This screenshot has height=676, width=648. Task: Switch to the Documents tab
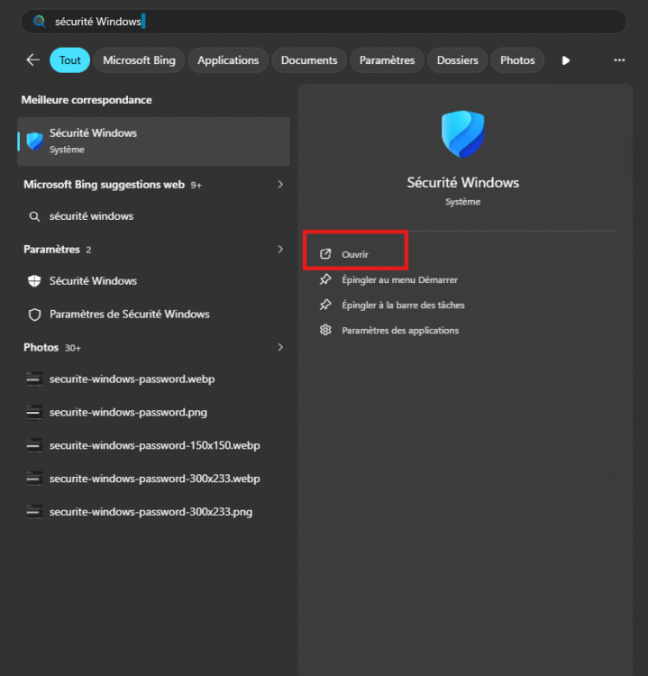[x=309, y=60]
